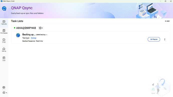Click the 'Real-time' backup frequency value
This screenshot has width=173, height=97.
(39, 41)
